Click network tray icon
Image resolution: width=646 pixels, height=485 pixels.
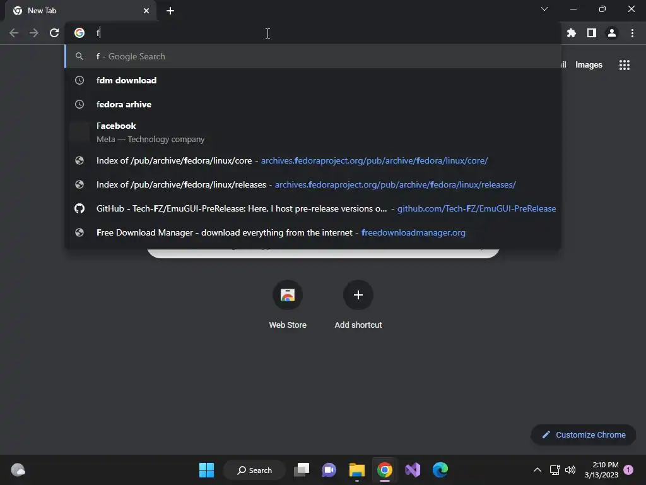coord(555,470)
